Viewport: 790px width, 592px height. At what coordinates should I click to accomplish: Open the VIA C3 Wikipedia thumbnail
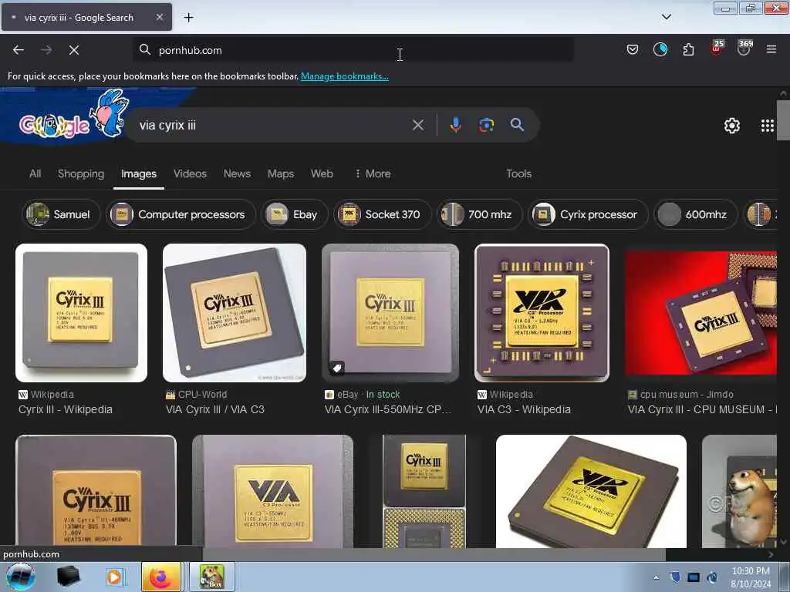542,313
